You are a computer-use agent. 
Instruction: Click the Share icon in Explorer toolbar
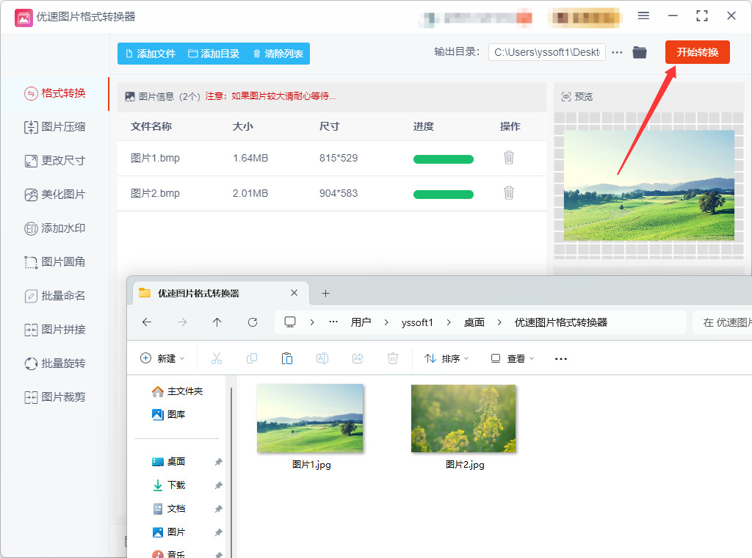358,358
